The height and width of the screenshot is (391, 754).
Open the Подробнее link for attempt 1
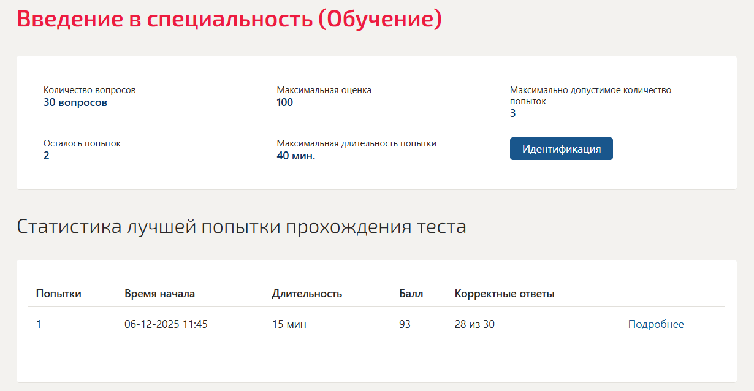[656, 324]
